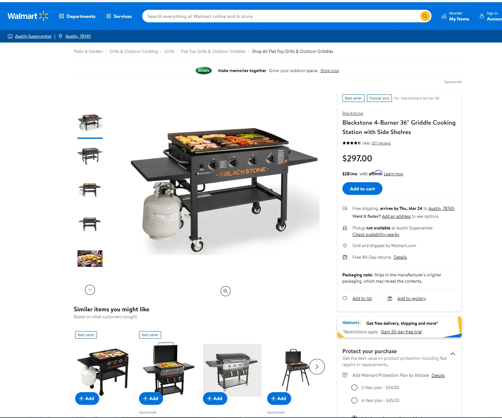502x418 pixels.
Task: Click the Reorder My Items icon
Action: coord(444,16)
